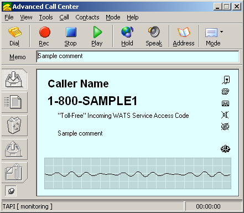Minimize the Advanced Call Center window

[x=218, y=7]
